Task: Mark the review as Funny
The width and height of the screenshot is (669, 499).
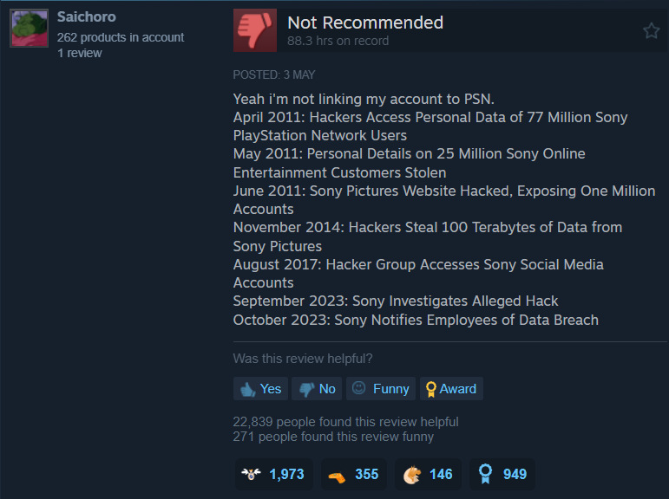Action: point(381,389)
